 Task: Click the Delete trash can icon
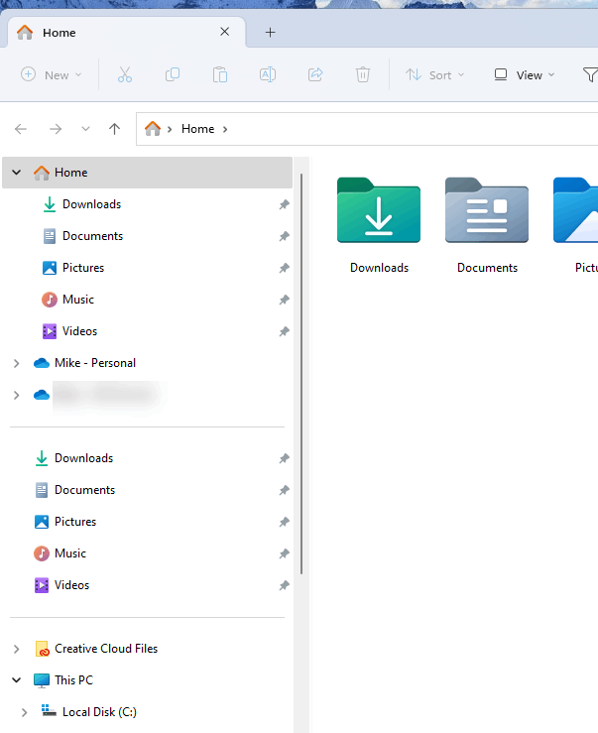(x=363, y=74)
